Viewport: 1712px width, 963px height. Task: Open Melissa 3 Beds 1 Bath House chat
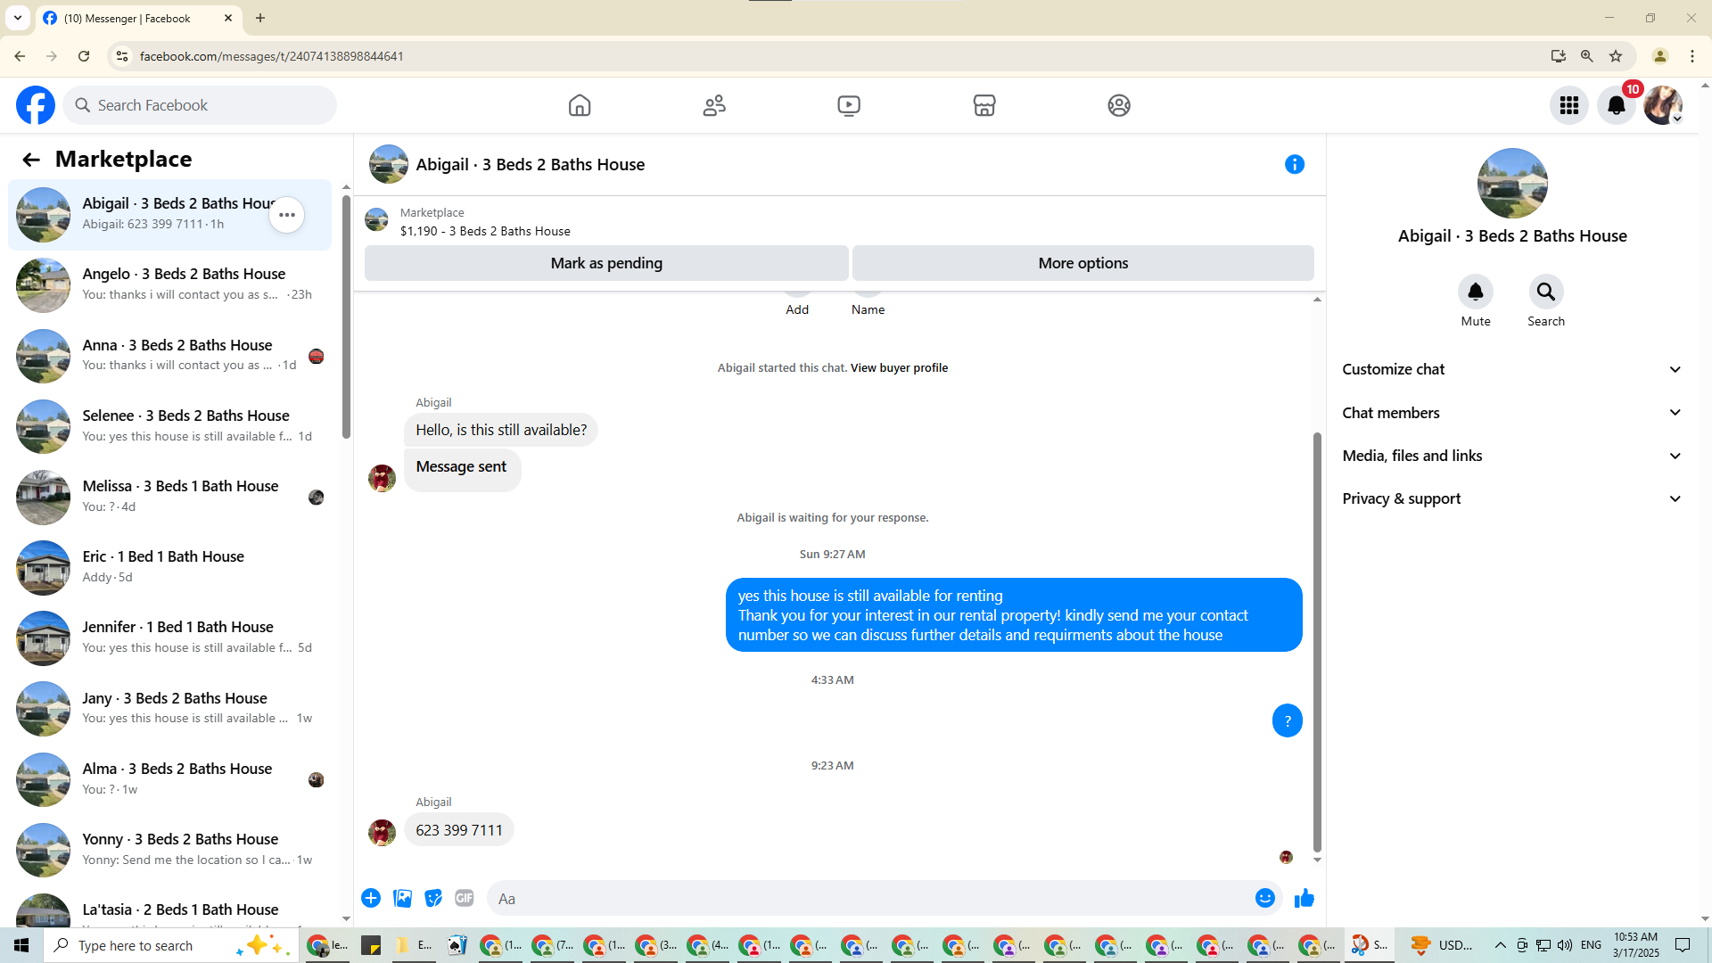(169, 497)
